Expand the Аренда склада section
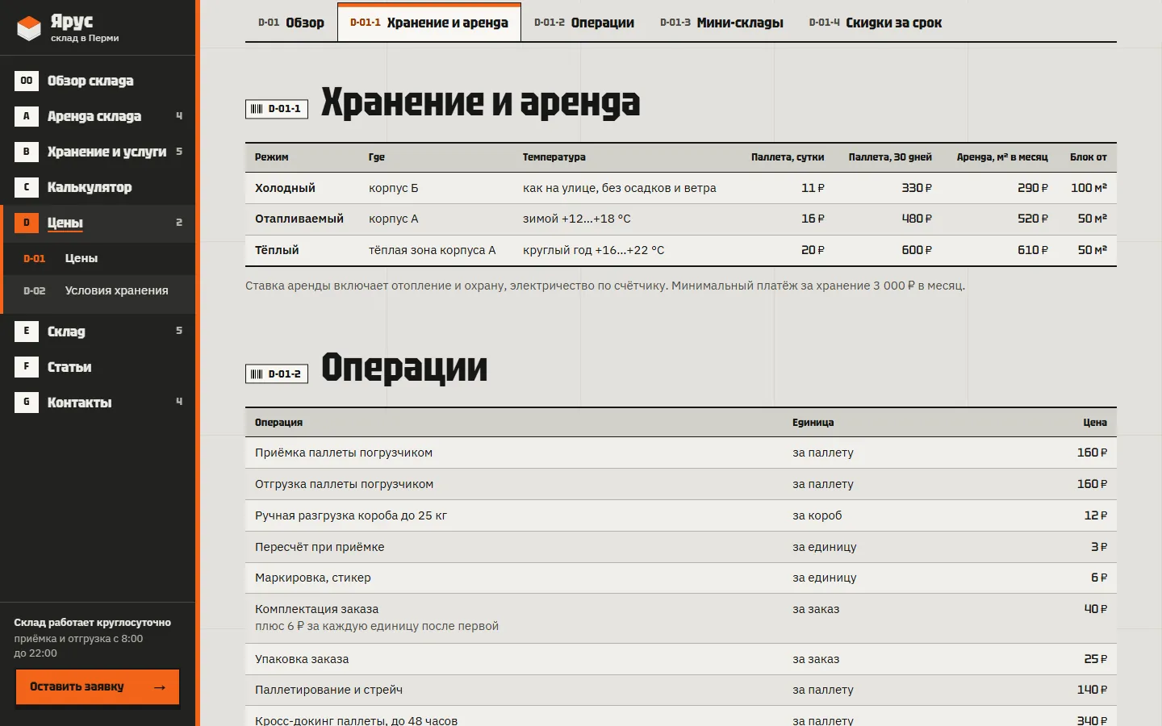Screen dimensions: 1162x726 pos(98,116)
